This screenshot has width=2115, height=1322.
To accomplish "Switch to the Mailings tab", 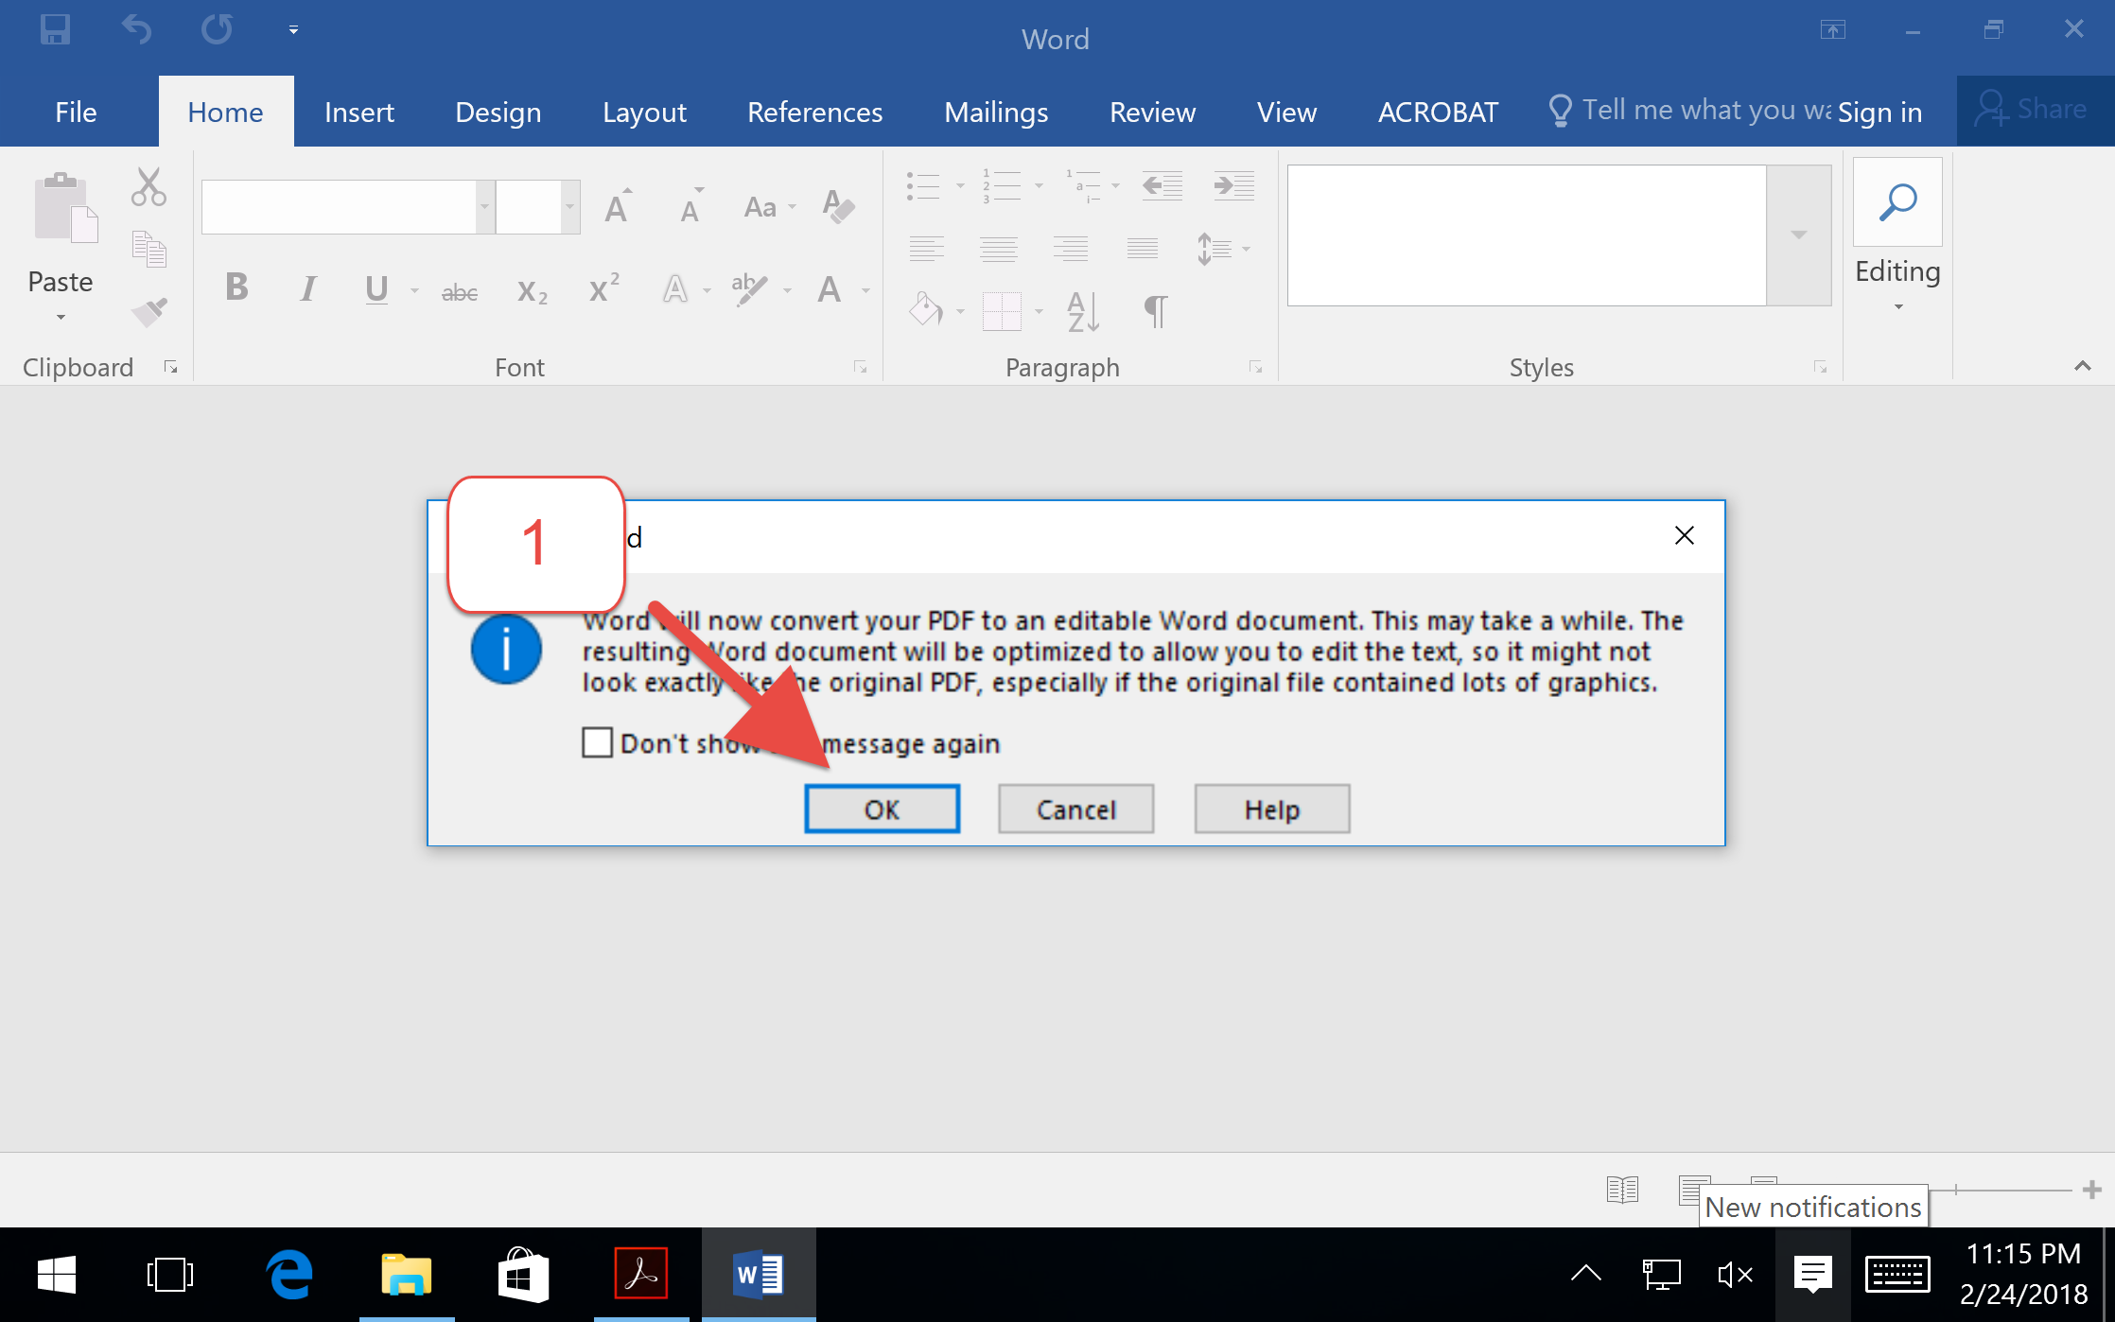I will 996,112.
